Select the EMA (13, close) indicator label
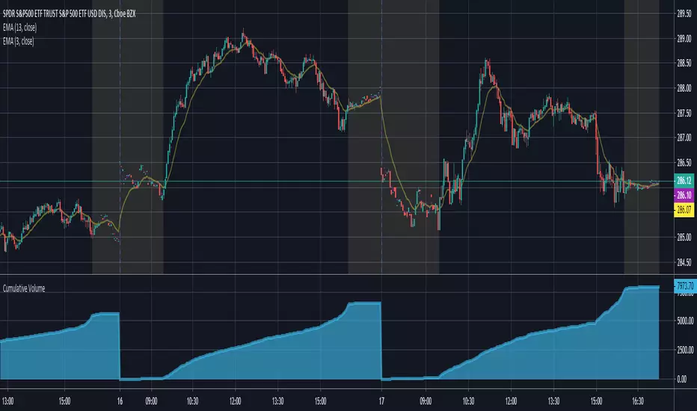The width and height of the screenshot is (697, 411). [x=20, y=28]
